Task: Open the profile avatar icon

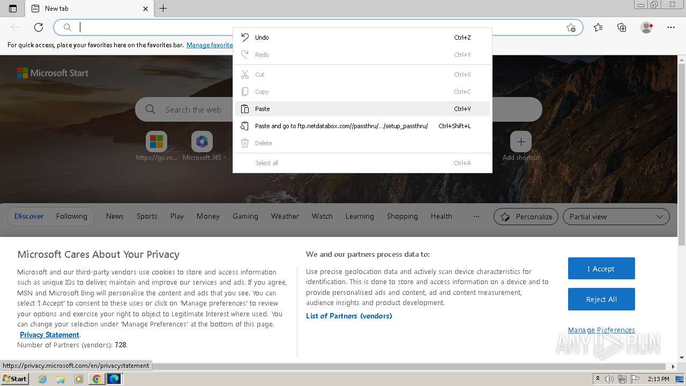Action: pyautogui.click(x=647, y=27)
